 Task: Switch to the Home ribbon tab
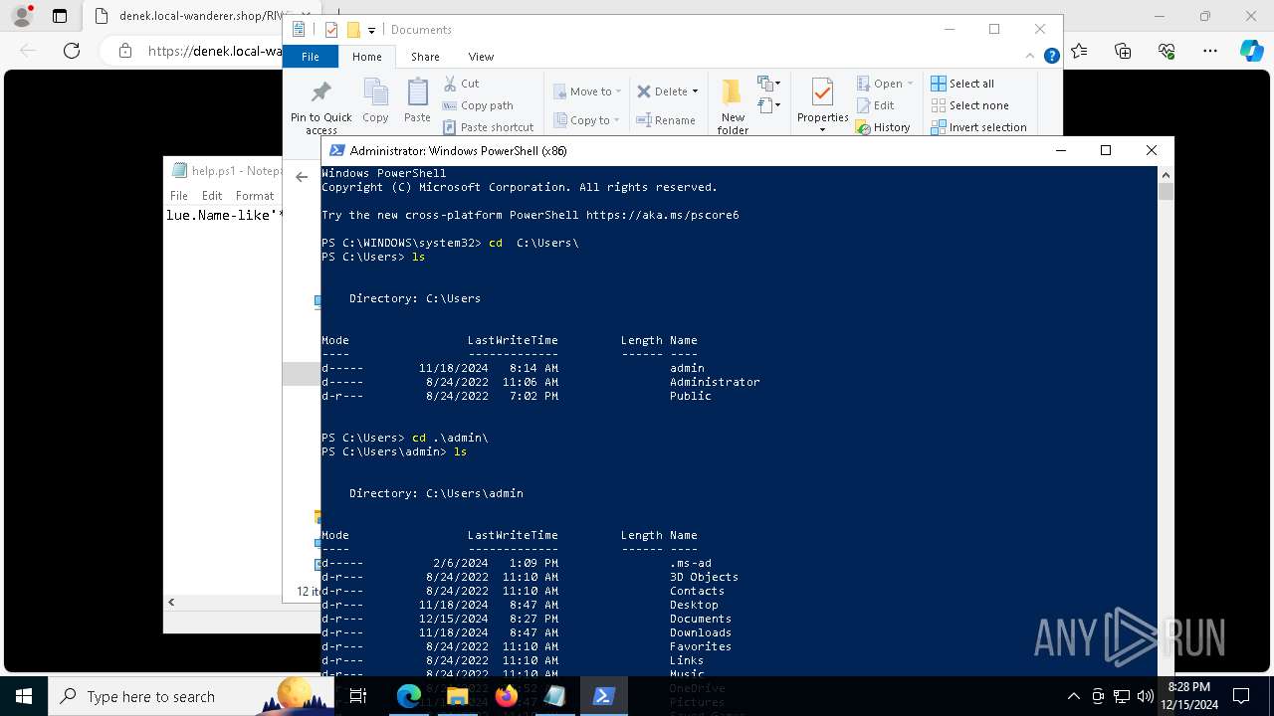366,57
